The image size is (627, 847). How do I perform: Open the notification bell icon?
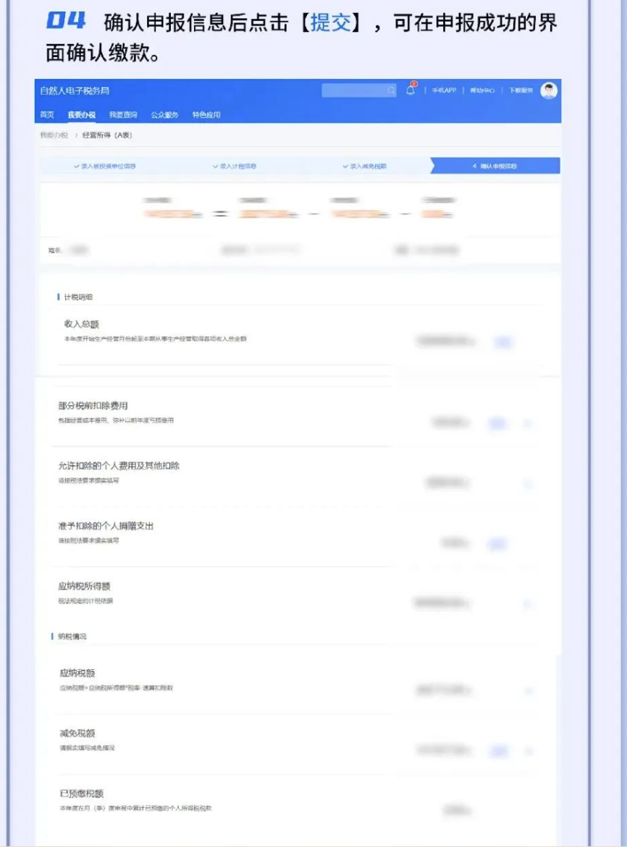pos(411,90)
